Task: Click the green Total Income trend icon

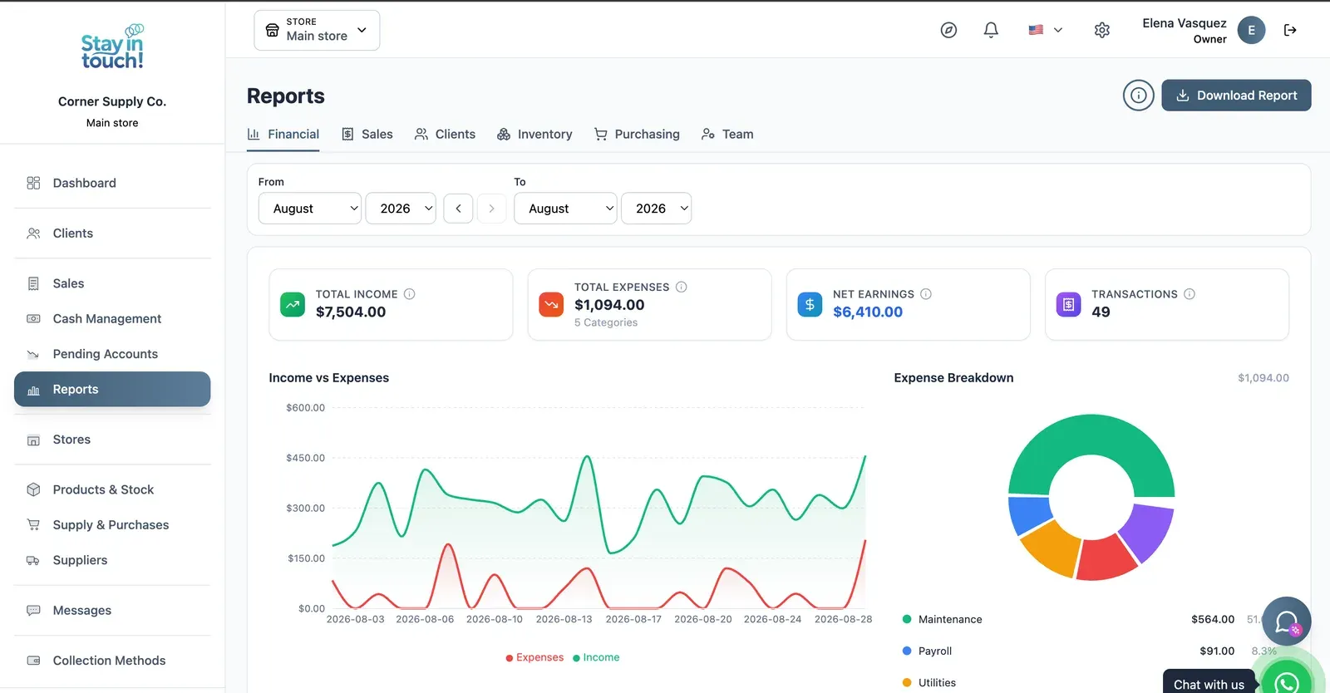Action: point(293,304)
